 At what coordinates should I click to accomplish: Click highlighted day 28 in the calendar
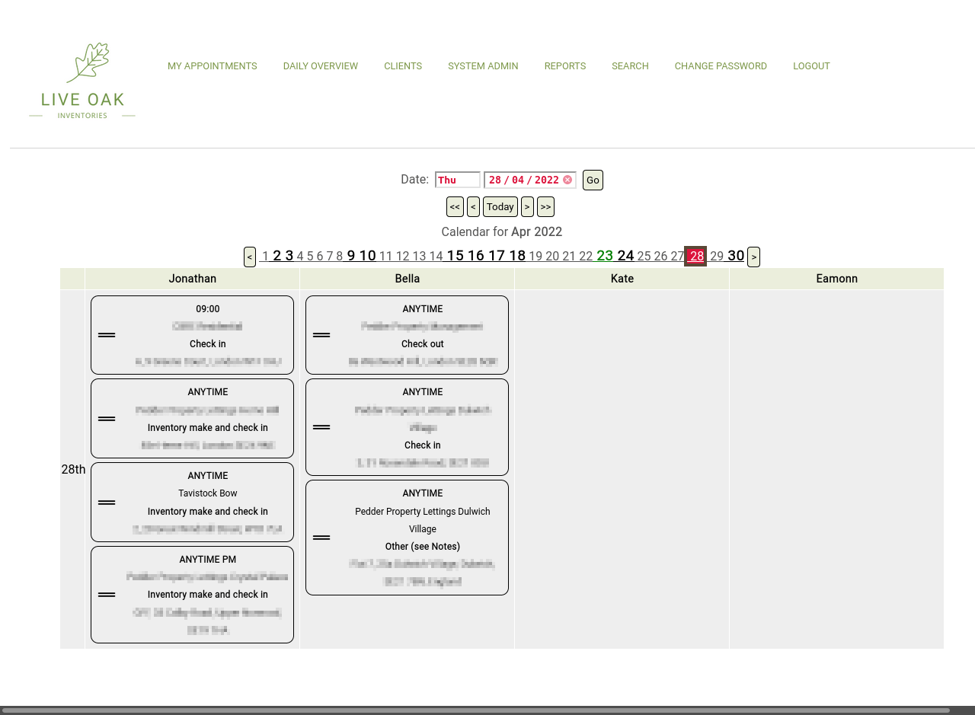(696, 257)
